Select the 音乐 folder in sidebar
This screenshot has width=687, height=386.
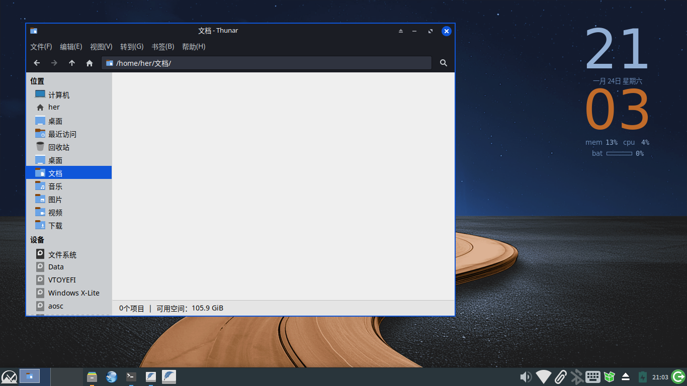54,185
